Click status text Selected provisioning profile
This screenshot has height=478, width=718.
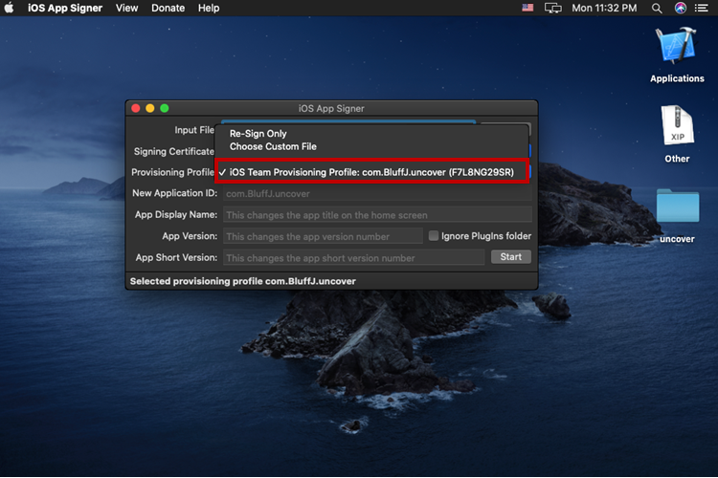coord(243,281)
